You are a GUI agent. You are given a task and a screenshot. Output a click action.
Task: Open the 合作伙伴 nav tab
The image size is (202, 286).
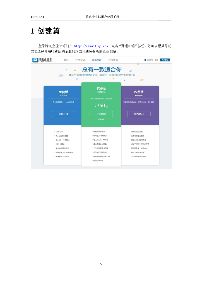[x=113, y=60]
